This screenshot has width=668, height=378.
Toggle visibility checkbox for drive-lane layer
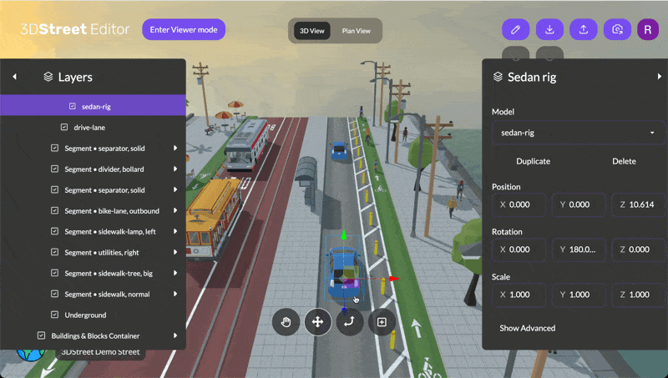click(64, 128)
